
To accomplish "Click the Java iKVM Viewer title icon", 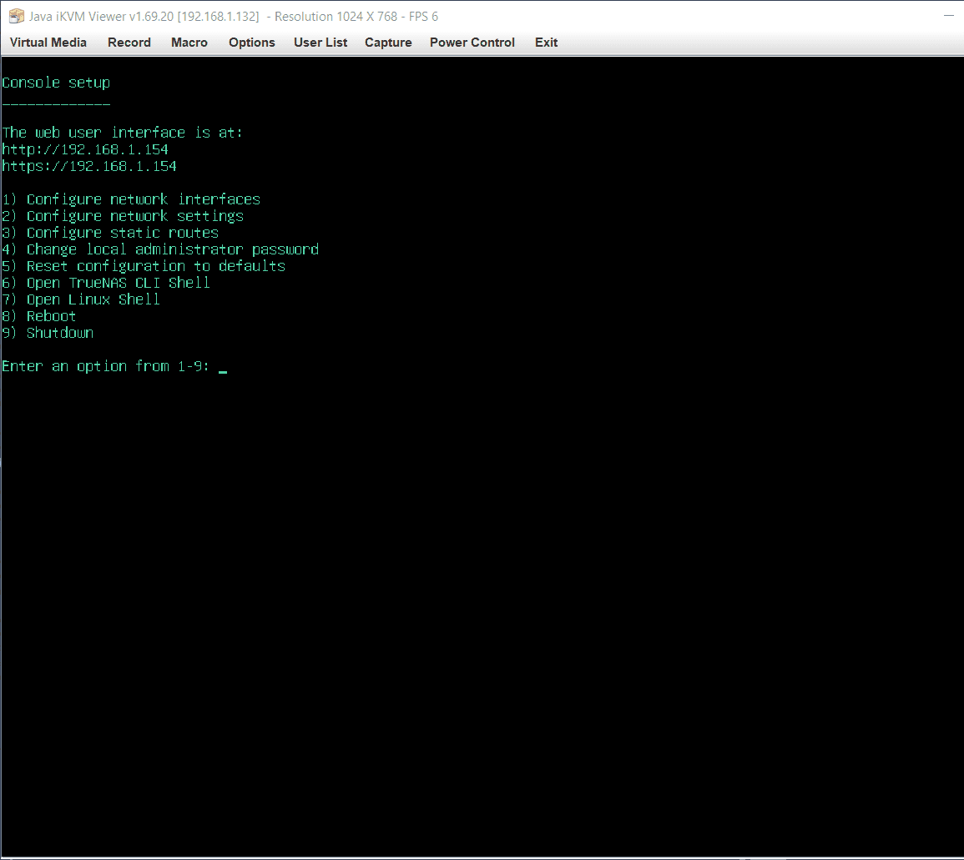I will [x=17, y=16].
